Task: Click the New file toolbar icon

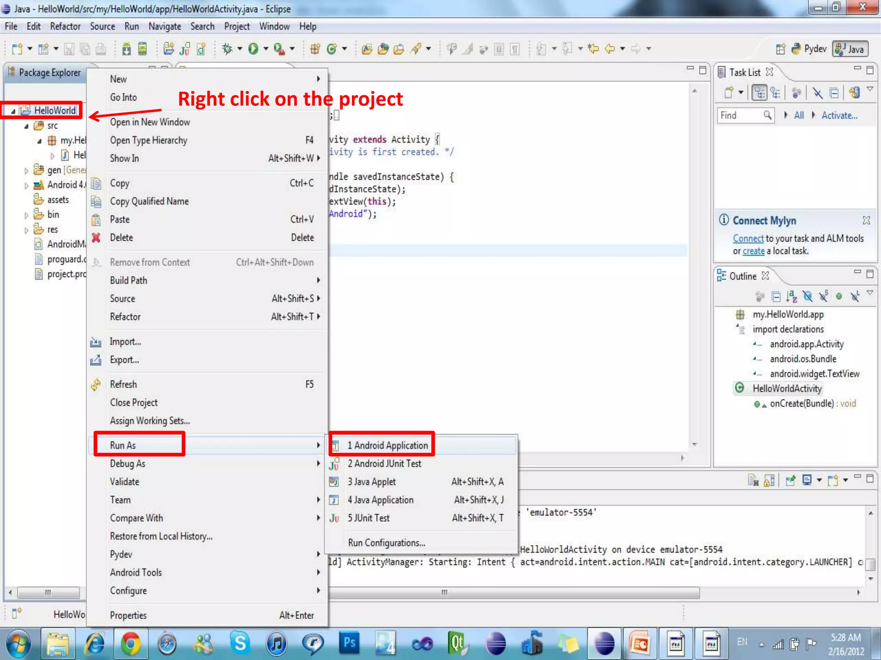Action: pyautogui.click(x=17, y=49)
